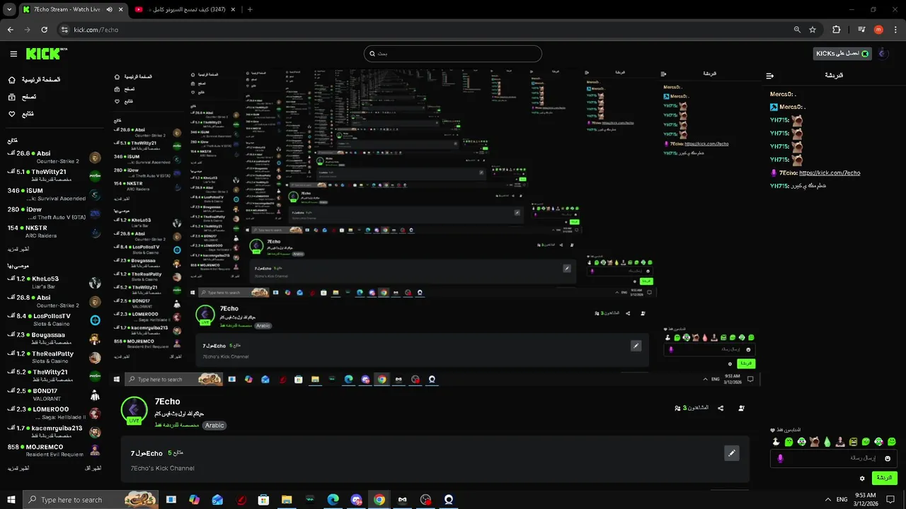Open Absi Counter-Strike 2 channel under following

(x=54, y=157)
